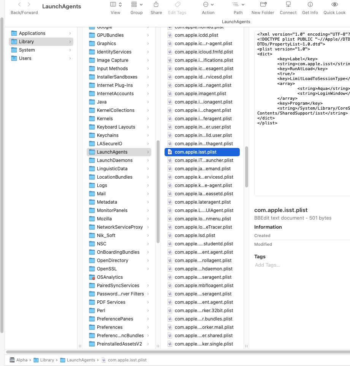
Task: Click the folders column vertical scrollbar
Action: [x=158, y=192]
